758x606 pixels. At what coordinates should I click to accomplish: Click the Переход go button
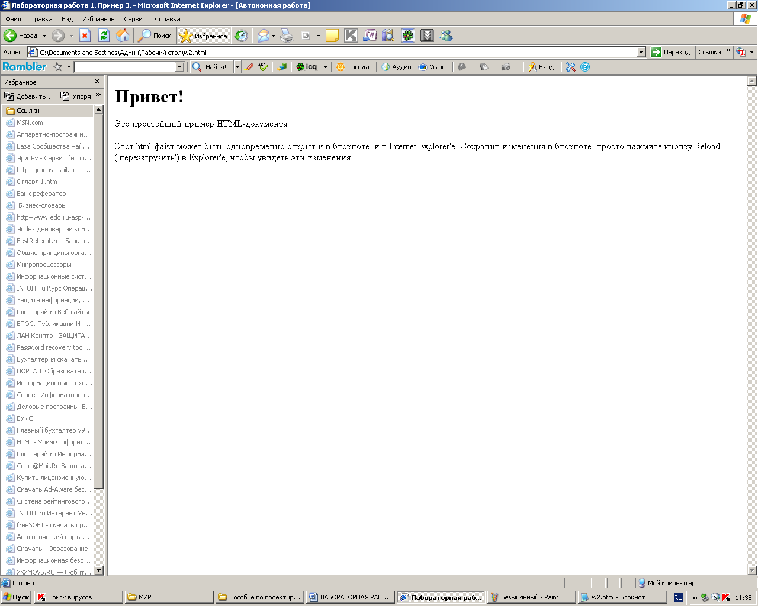point(670,52)
